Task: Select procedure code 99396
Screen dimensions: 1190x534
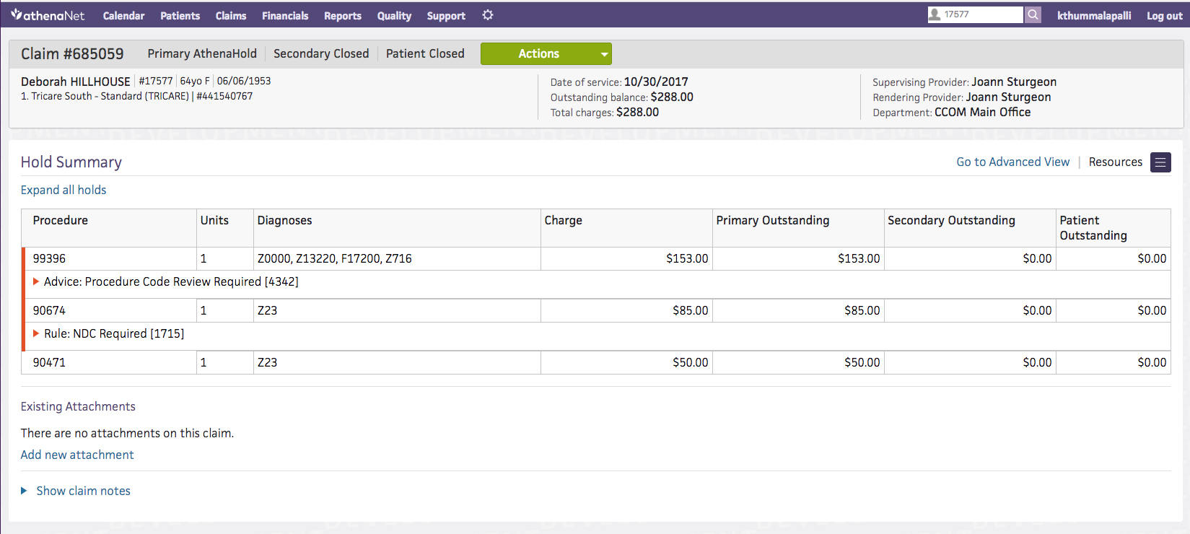Action: pyautogui.click(x=49, y=258)
